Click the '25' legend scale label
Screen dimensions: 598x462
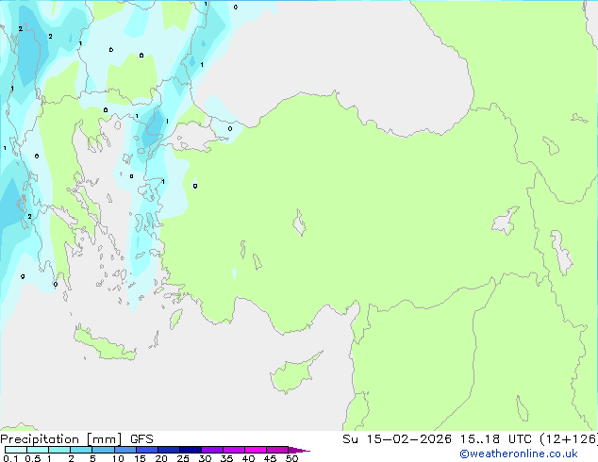[183, 458]
